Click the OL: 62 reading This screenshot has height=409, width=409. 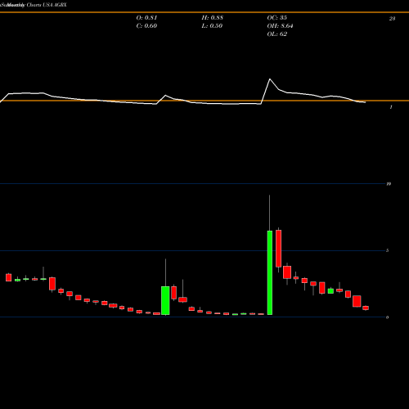click(277, 34)
